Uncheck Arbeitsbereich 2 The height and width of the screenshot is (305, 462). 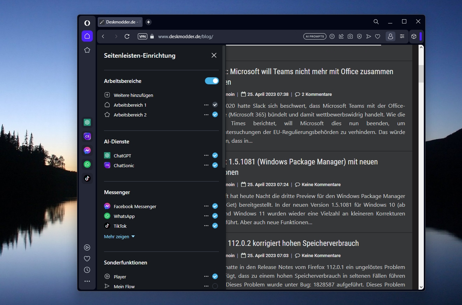click(215, 114)
